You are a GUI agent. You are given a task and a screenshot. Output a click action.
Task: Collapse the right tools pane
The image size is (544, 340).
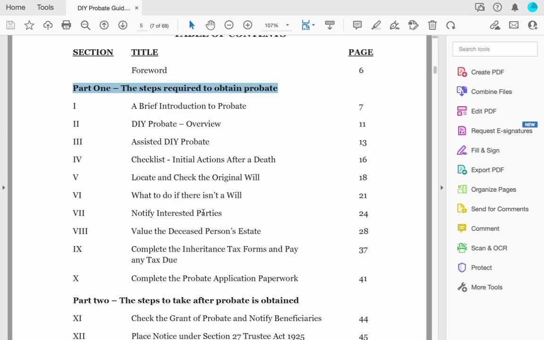tap(442, 187)
